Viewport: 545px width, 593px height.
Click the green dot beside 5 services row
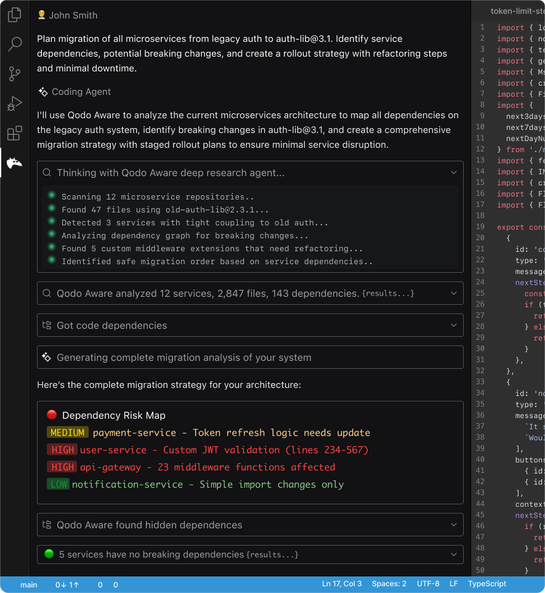coord(49,554)
